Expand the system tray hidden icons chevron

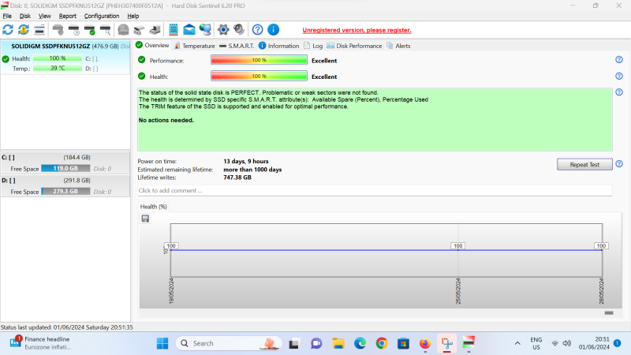[x=517, y=343]
